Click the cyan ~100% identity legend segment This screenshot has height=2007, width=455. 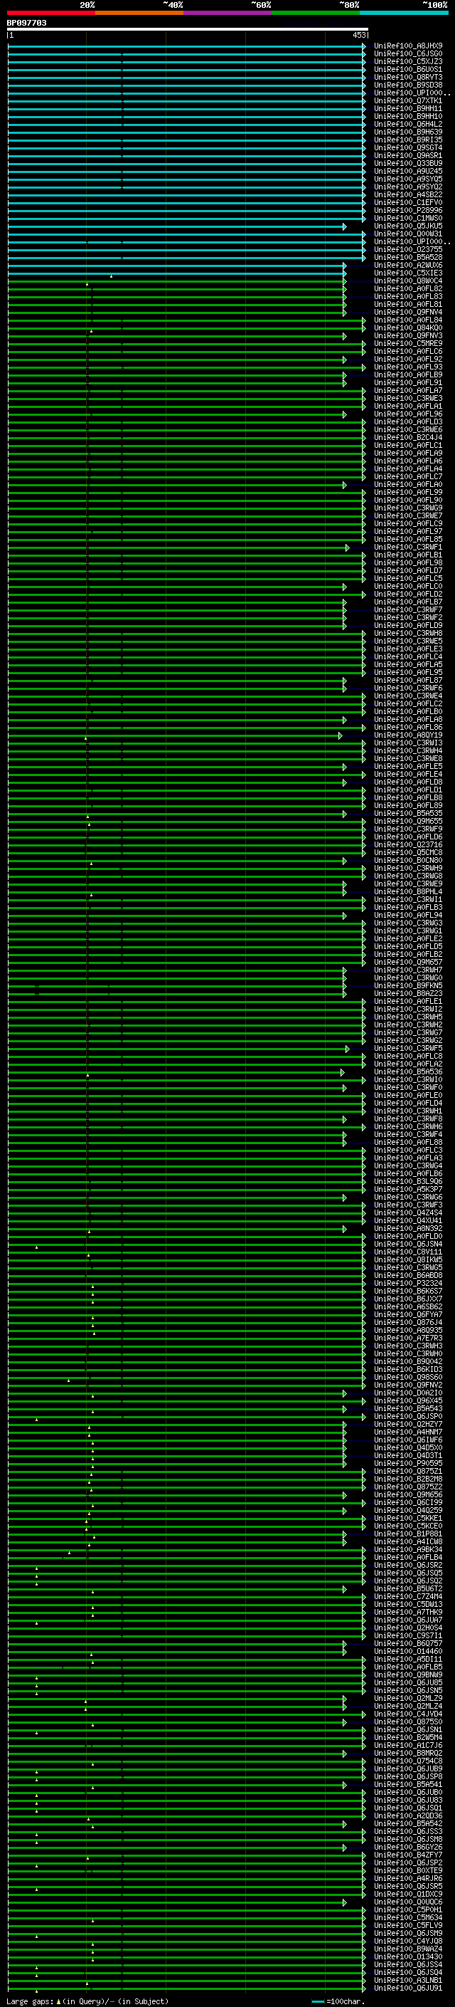404,13
